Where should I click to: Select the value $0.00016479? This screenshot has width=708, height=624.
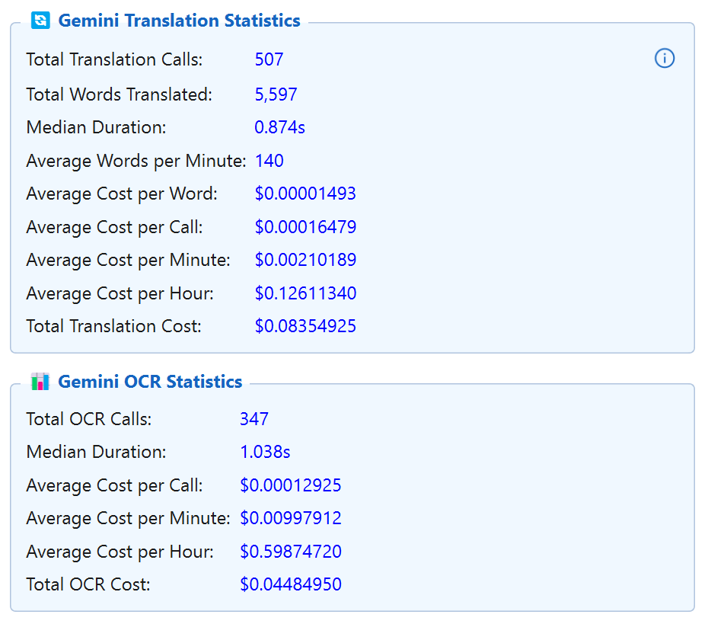(306, 227)
